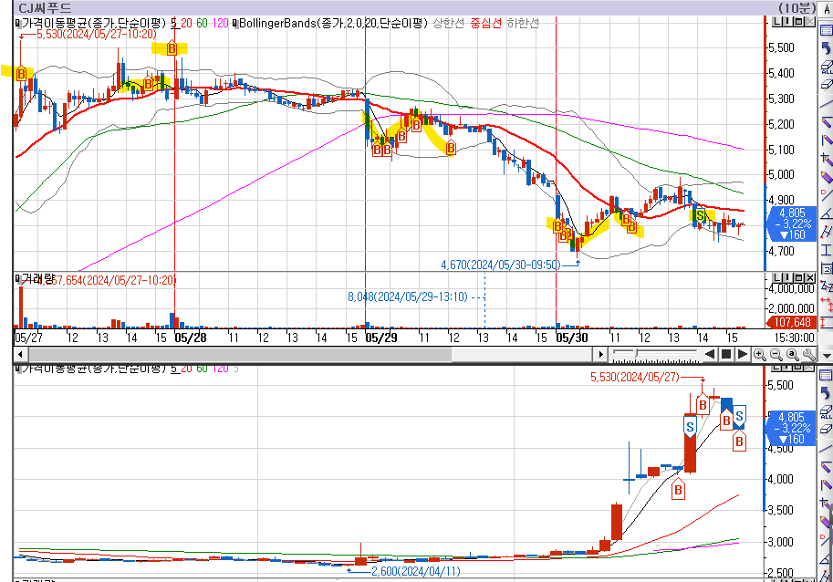This screenshot has width=833, height=582.
Task: Select the zigzag line tool in top toolbar
Action: pyautogui.click(x=826, y=286)
